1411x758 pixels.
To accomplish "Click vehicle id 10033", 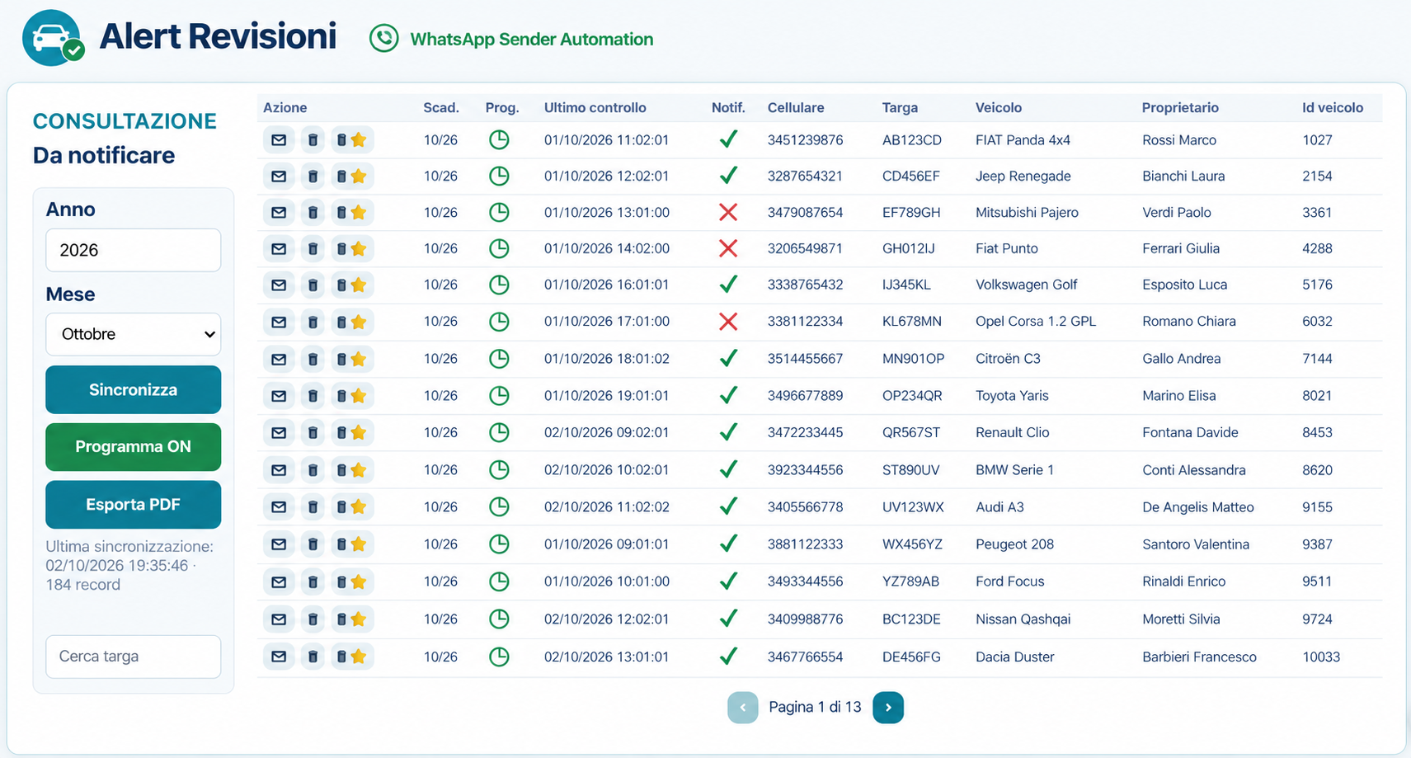I will click(1321, 657).
